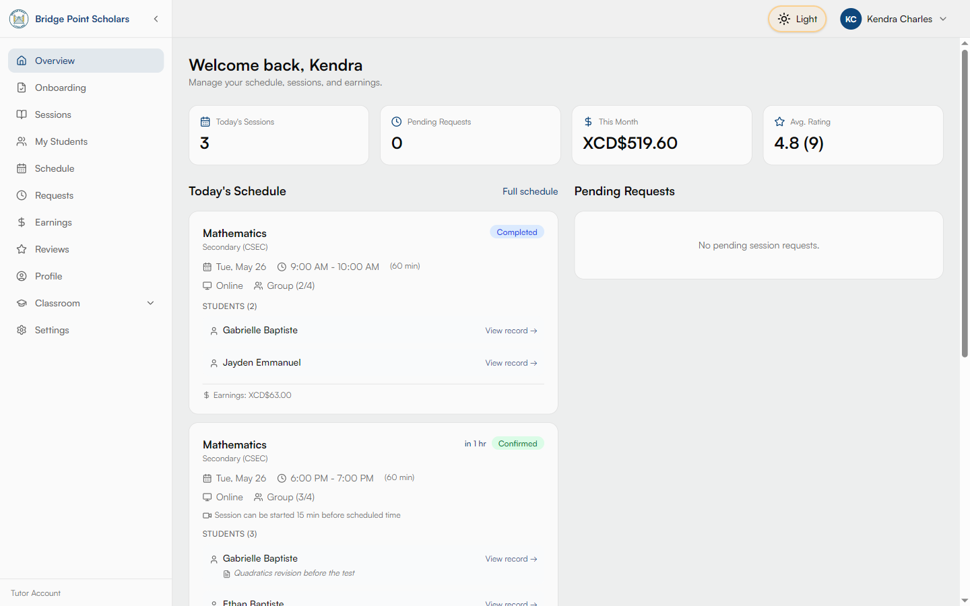This screenshot has height=606, width=970.
Task: Open the Schedule sidebar item
Action: point(86,168)
